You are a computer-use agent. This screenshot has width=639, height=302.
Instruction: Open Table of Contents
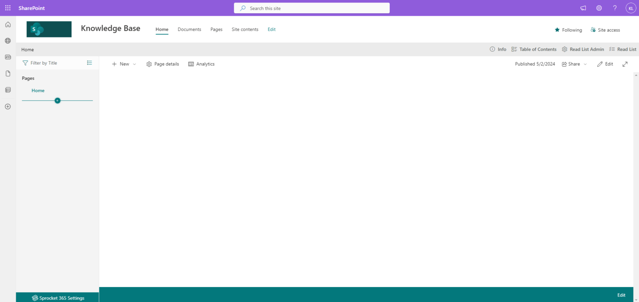coord(534,49)
